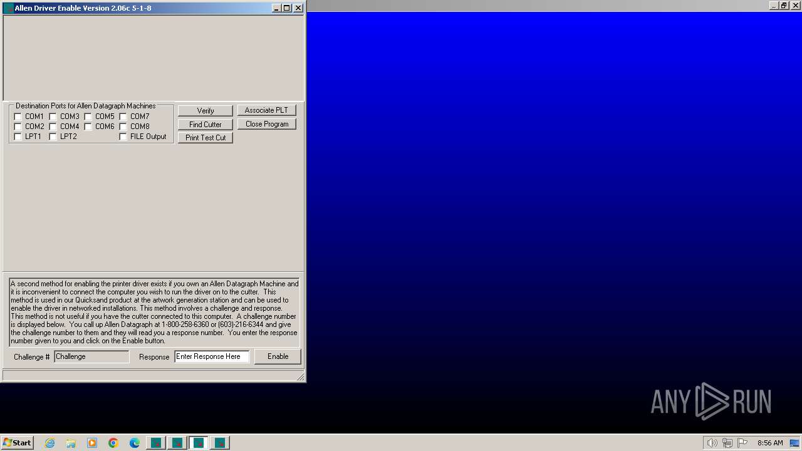Open the network tray icon
802x451 pixels.
[727, 443]
